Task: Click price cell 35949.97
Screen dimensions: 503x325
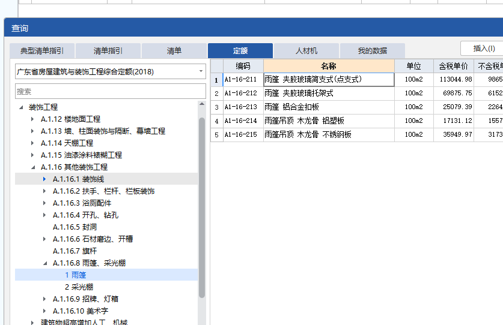Action: click(454, 135)
